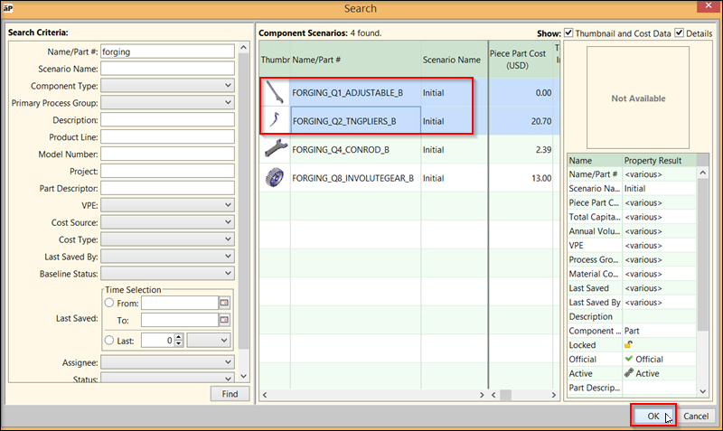Expand the Component Type dropdown
The image size is (723, 431).
click(228, 86)
